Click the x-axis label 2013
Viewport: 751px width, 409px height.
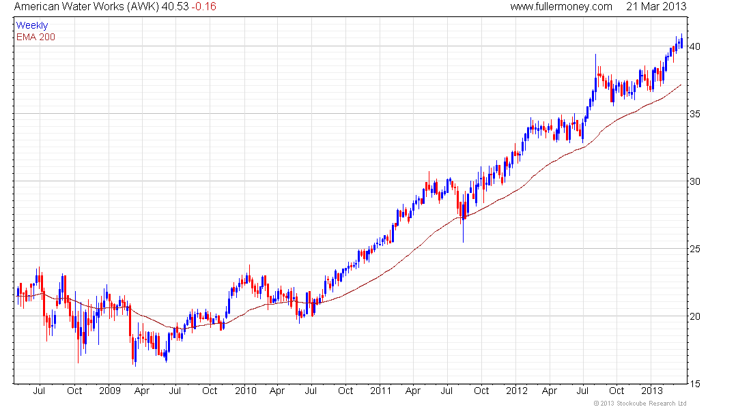[x=652, y=391]
